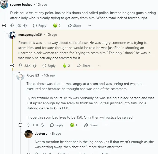Open nursepenguin36's user profile
The width and height of the screenshot is (158, 154).
tap(30, 35)
